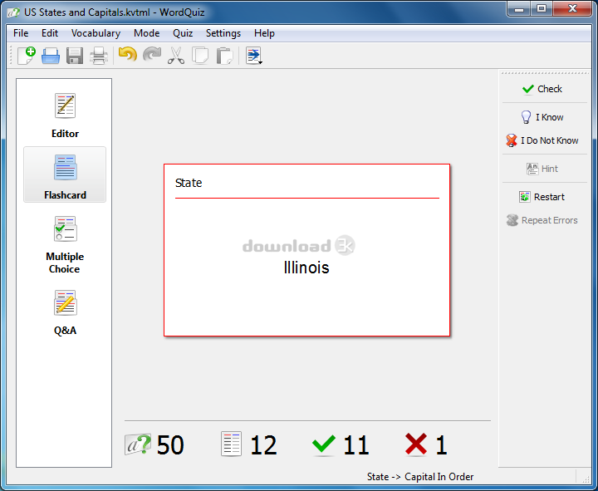Click the WordQuiz title bar app icon
Viewport: 598px width, 491px height.
click(13, 12)
